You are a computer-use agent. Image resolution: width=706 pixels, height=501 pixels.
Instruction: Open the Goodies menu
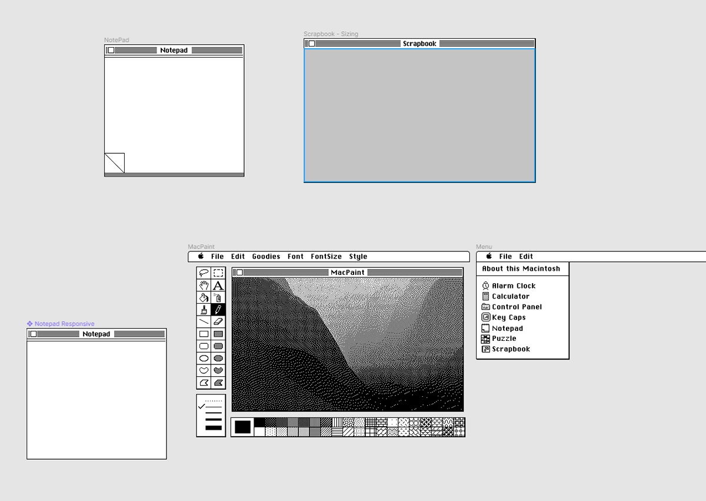point(267,256)
